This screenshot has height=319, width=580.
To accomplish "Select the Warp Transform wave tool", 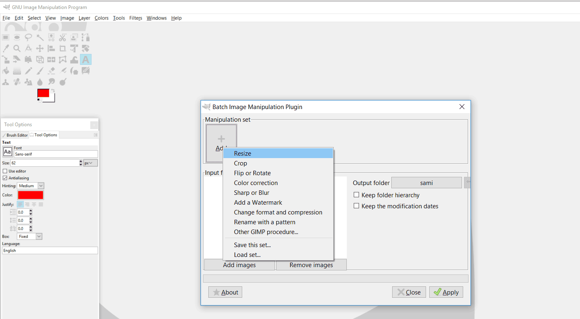I will (x=74, y=60).
